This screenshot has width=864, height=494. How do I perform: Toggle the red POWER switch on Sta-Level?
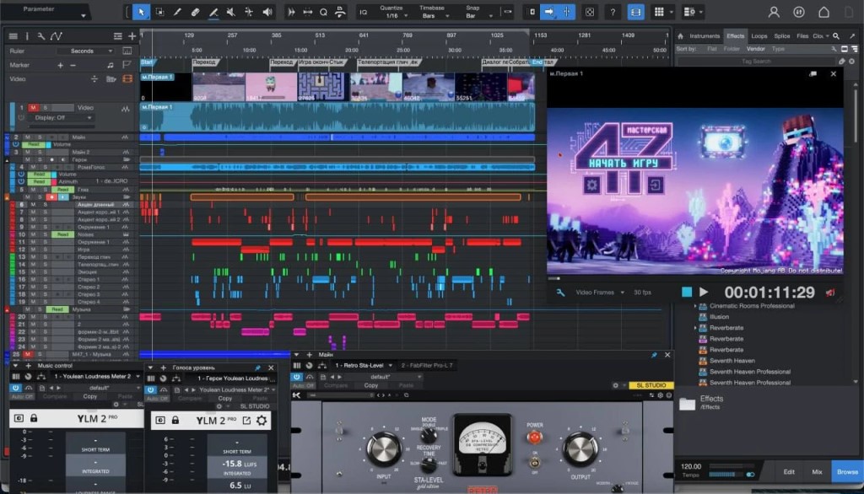534,438
